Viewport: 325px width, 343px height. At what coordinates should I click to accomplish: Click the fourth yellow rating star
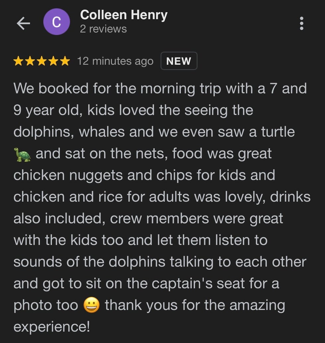[53, 61]
